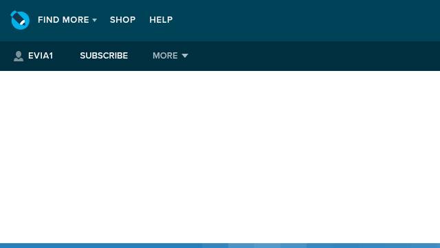Go to the SHOP page
This screenshot has height=248, width=440.
click(x=122, y=20)
